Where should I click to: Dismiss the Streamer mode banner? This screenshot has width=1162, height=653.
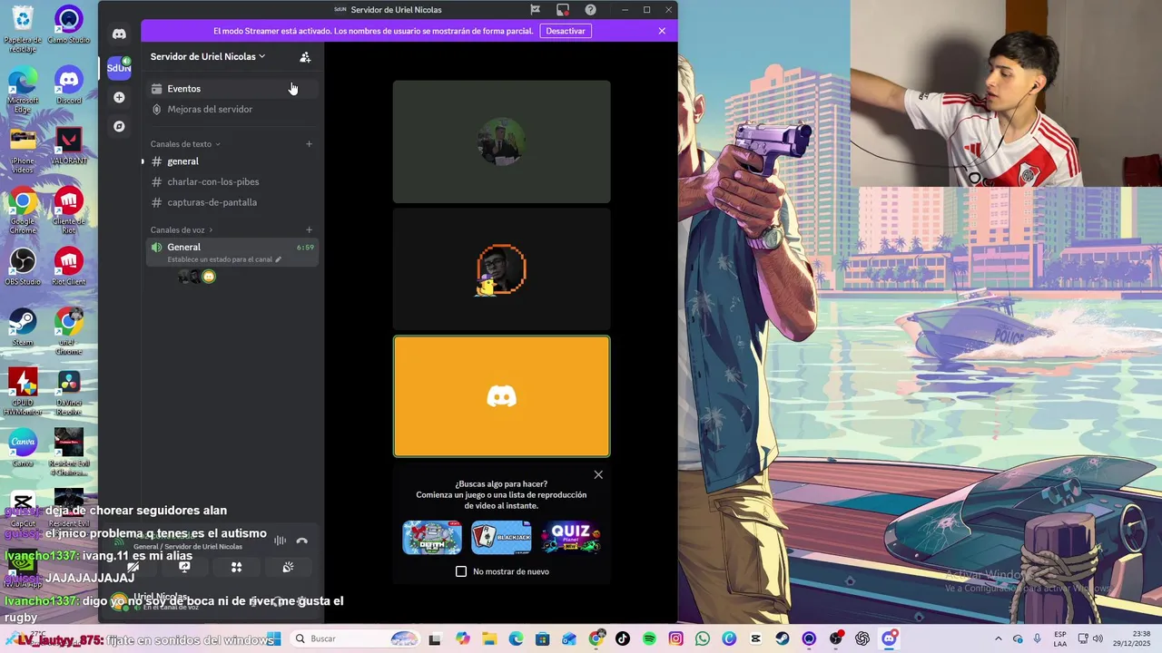tap(662, 31)
